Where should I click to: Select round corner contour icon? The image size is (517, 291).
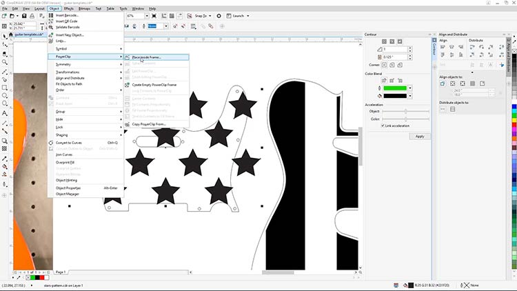click(x=392, y=65)
